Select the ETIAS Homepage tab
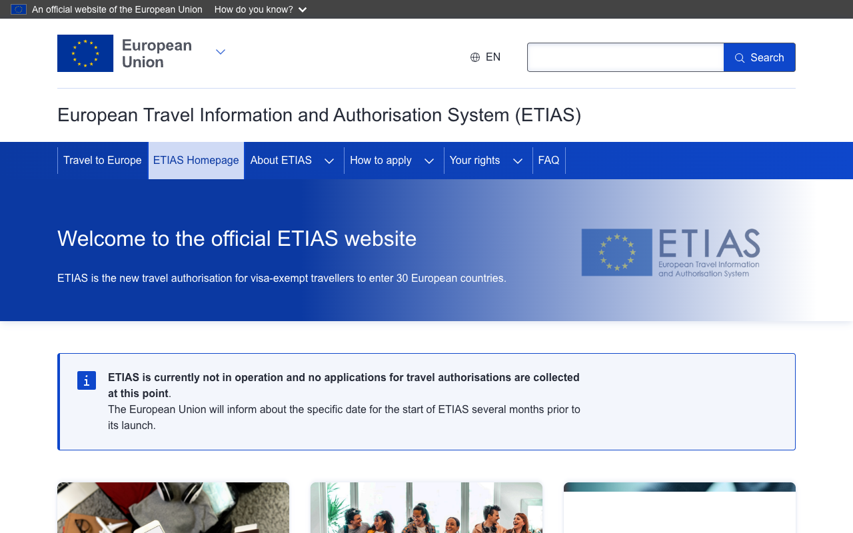Screen dimensions: 853x533 [196, 161]
